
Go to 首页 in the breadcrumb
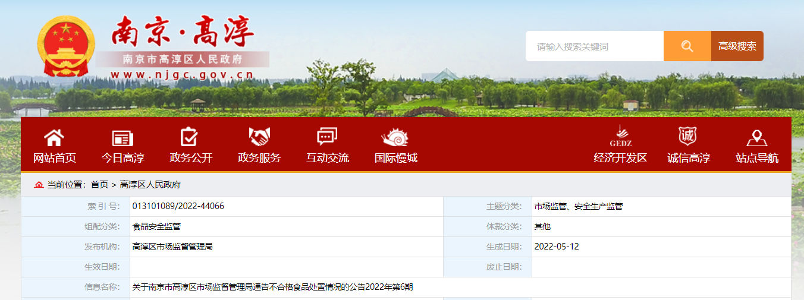point(99,185)
